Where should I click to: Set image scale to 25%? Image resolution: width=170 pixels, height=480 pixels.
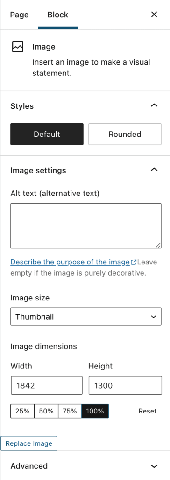coord(22,411)
